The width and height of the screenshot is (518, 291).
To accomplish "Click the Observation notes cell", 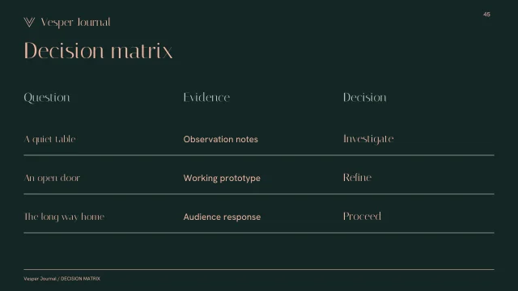I will coord(221,139).
